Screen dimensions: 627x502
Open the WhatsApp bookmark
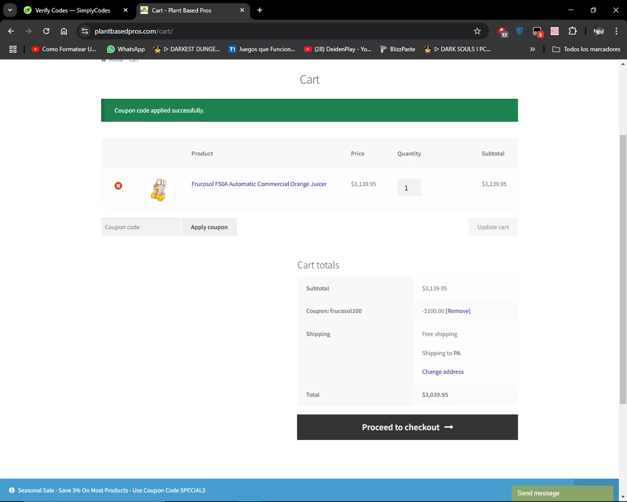(126, 49)
